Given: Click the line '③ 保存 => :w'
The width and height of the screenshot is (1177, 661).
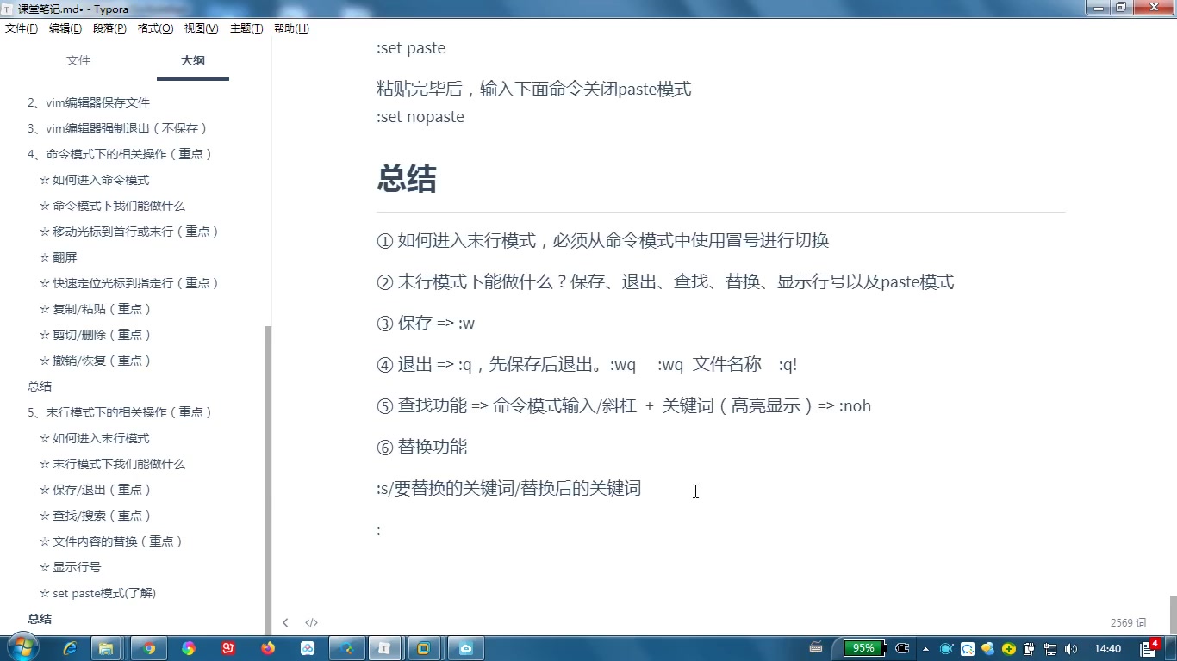Looking at the screenshot, I should coord(427,324).
